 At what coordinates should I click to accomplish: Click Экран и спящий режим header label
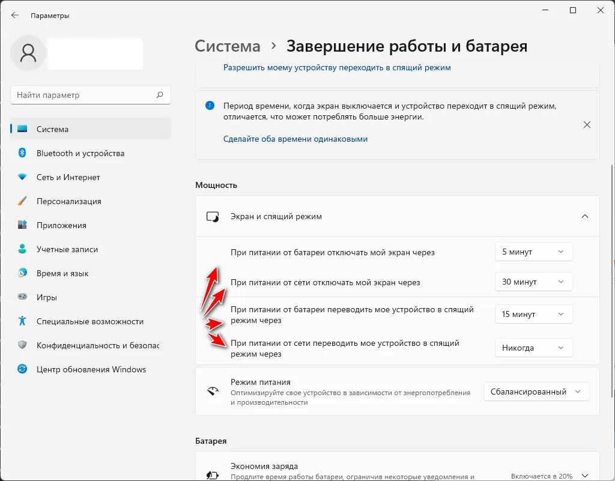276,216
